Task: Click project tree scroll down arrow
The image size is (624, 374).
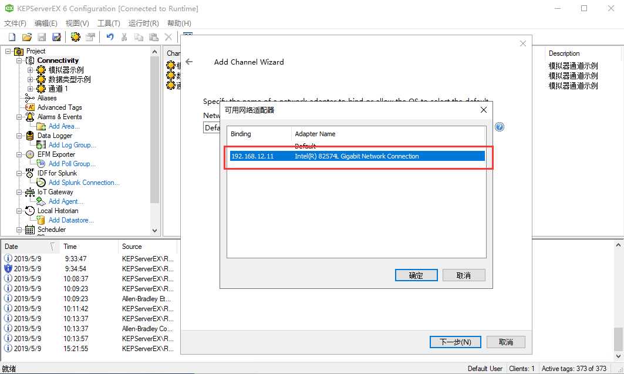Action: click(x=155, y=230)
